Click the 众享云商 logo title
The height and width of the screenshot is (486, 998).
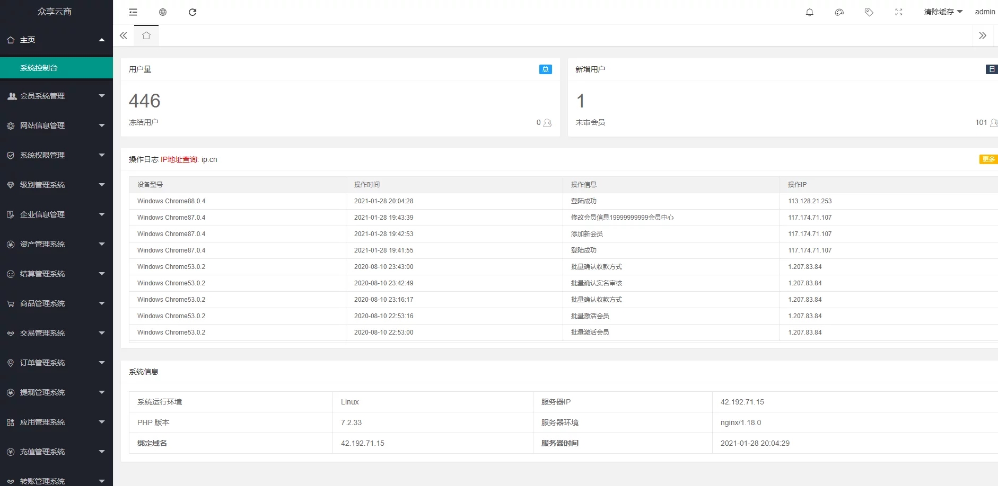coord(55,12)
